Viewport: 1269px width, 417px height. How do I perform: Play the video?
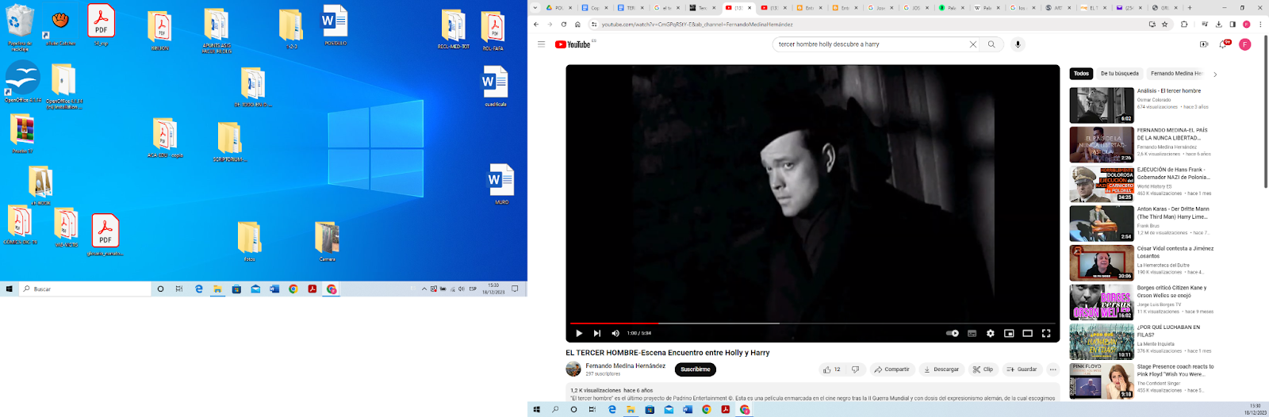pyautogui.click(x=579, y=334)
